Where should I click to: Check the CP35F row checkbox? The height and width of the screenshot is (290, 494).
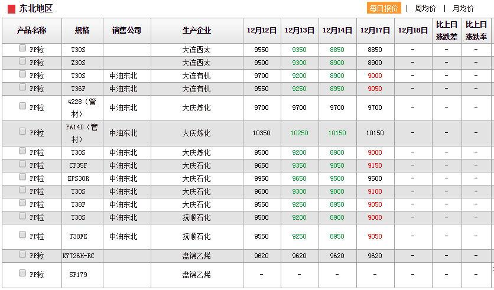(x=22, y=164)
